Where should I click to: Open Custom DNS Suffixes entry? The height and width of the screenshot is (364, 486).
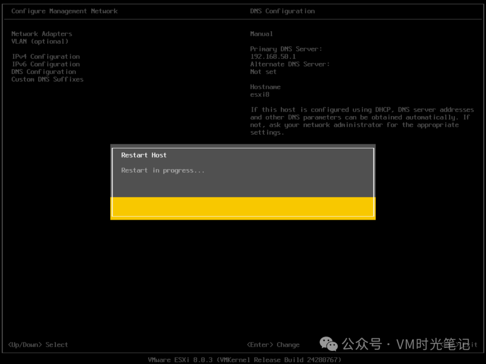(47, 79)
